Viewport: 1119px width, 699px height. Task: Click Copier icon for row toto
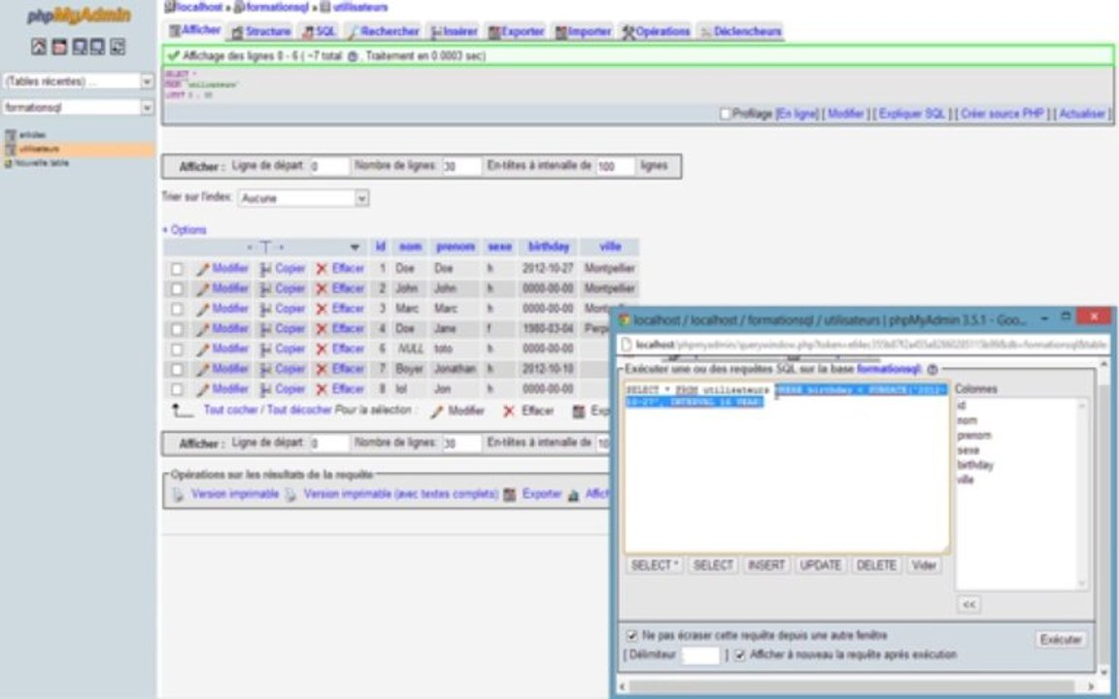(265, 349)
